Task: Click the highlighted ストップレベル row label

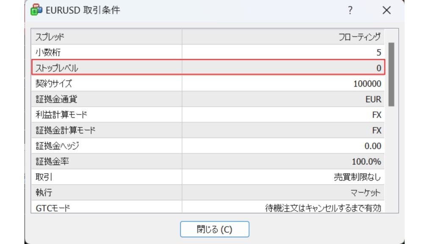Action: coord(57,68)
